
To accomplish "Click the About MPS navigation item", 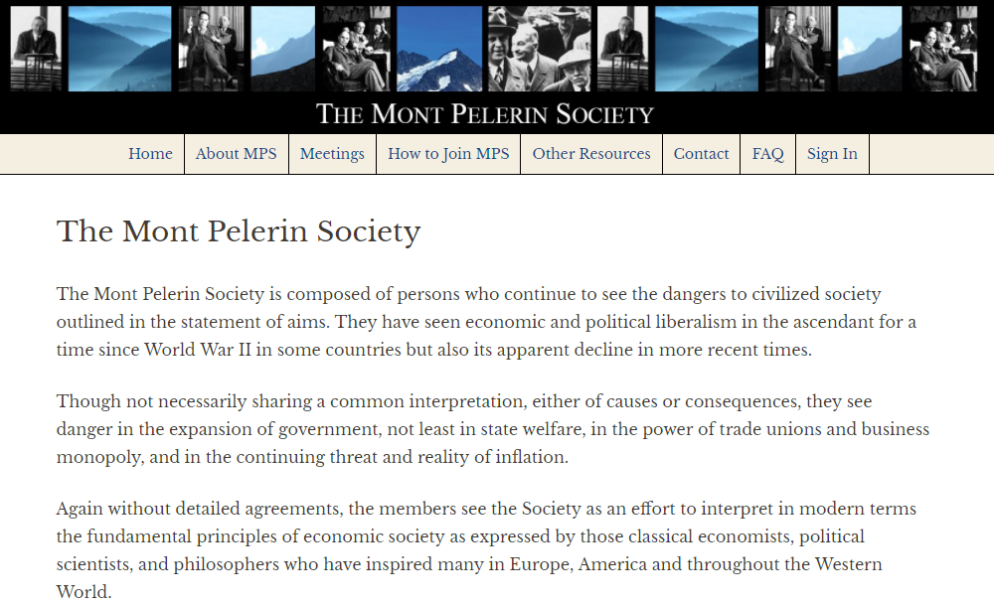I will pos(237,154).
